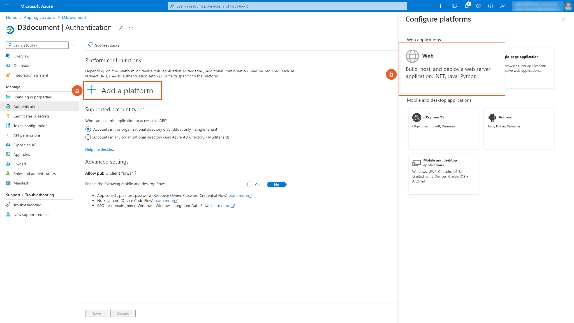Click the help question mark icon
This screenshot has width=574, height=323.
490,6
